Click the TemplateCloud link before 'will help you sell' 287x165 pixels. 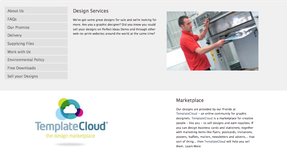(215, 141)
